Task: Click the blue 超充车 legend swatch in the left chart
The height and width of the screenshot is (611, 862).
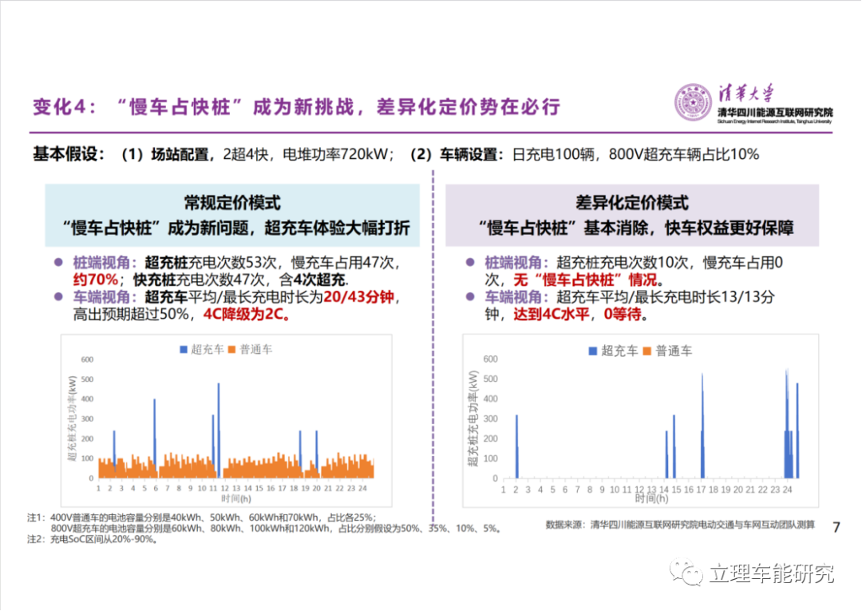Action: pyautogui.click(x=184, y=350)
